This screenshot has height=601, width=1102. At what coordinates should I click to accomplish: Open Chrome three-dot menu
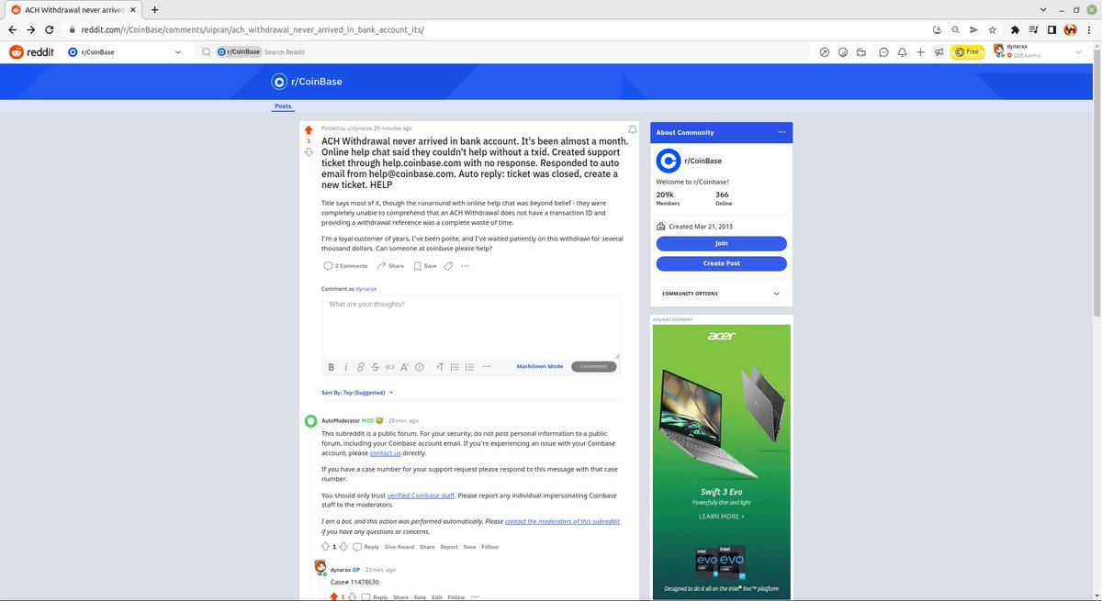click(1088, 29)
